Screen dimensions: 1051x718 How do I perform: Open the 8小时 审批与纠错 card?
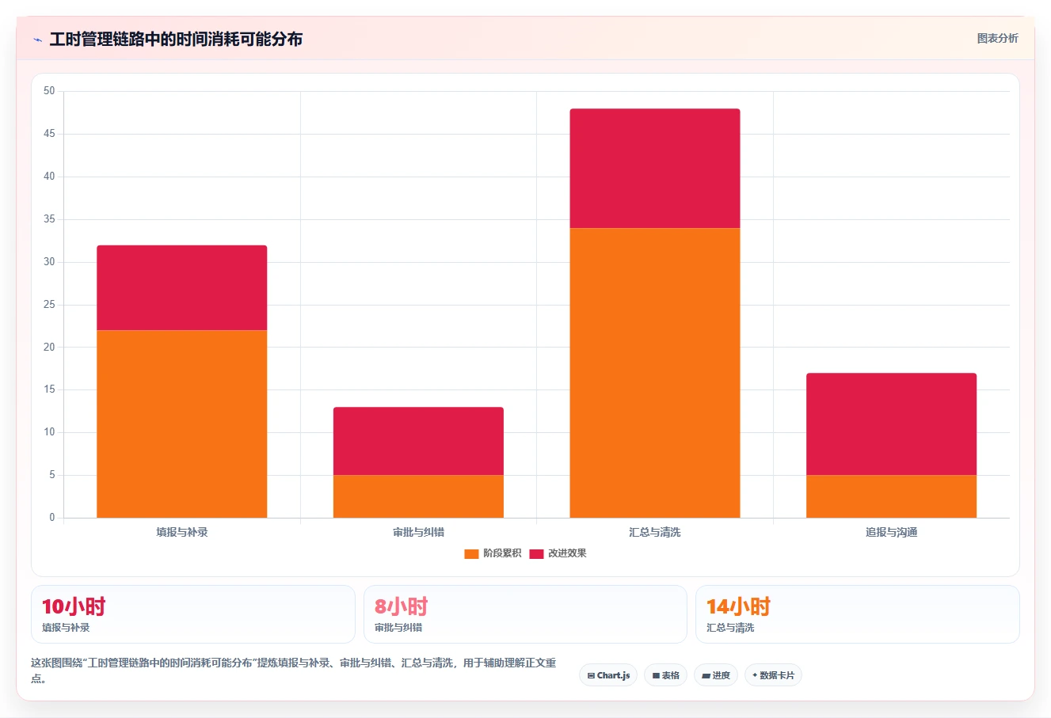[x=525, y=614]
